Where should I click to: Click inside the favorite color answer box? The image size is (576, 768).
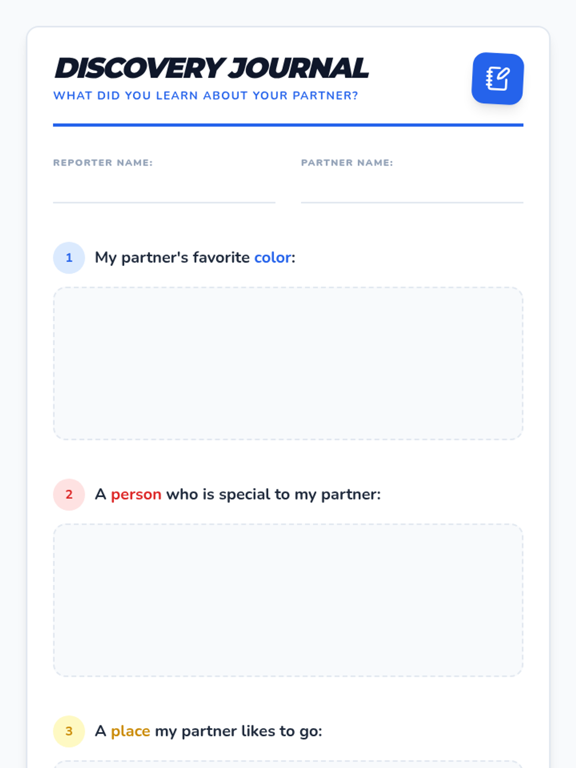288,363
